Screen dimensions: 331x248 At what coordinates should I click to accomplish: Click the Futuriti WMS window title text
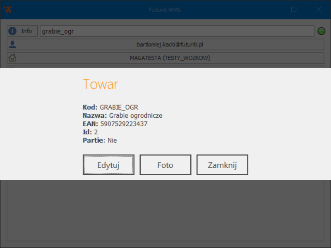coord(165,9)
